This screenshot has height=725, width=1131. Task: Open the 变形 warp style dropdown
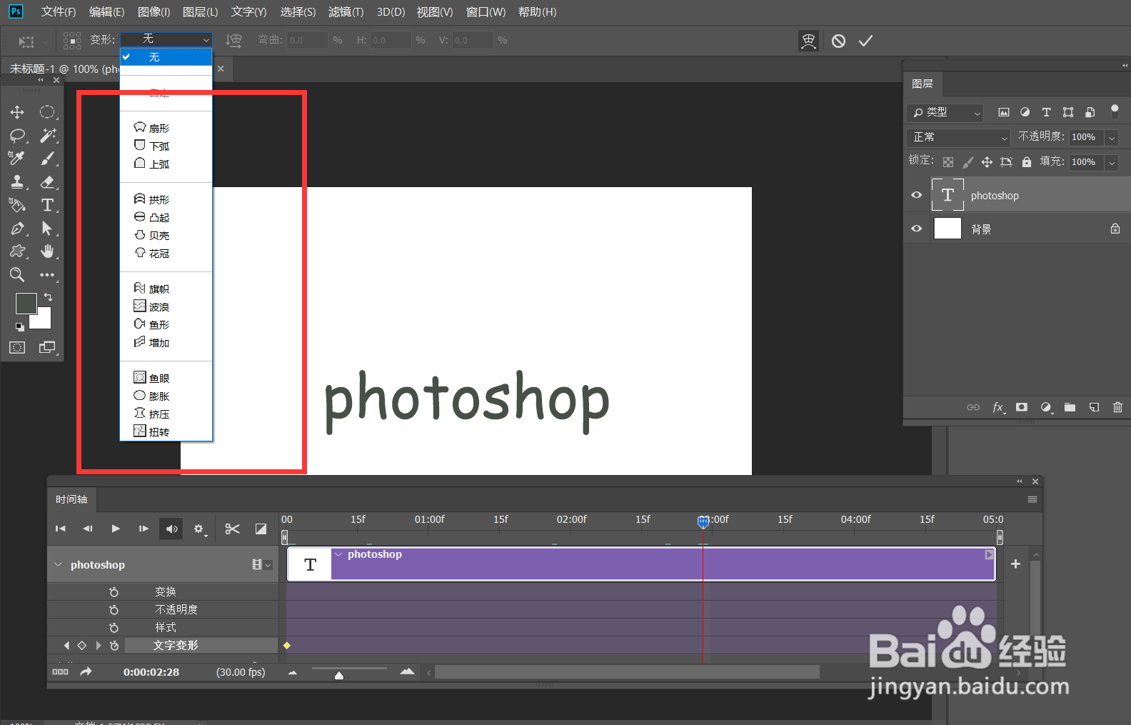click(x=166, y=39)
